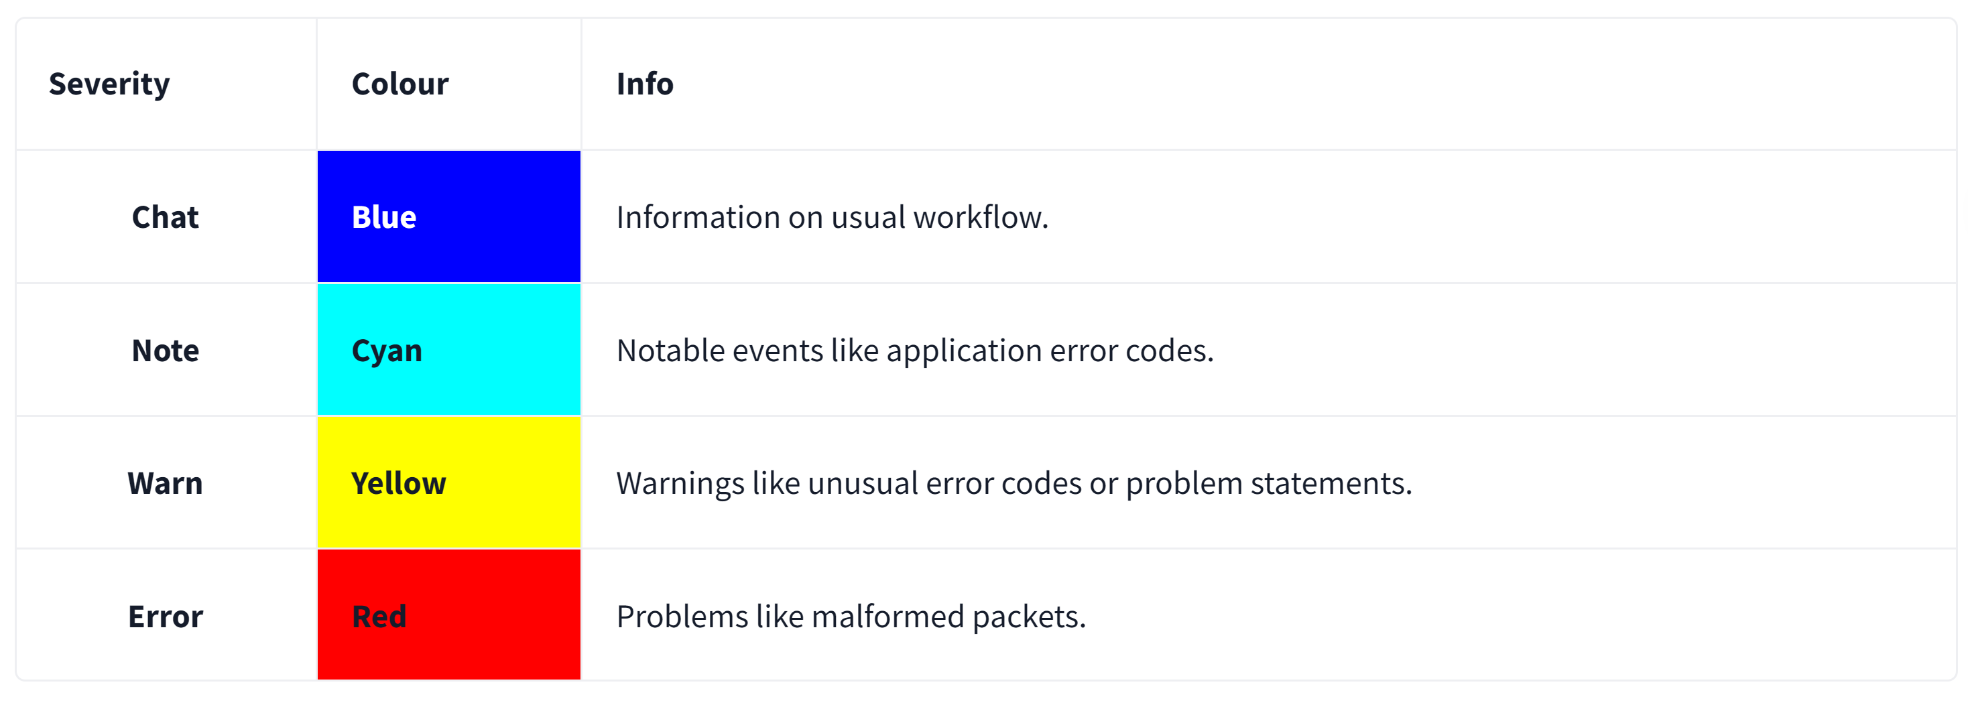Click the word 'workflow' in Chat row
Screen dimensions: 1968x707
979,218
